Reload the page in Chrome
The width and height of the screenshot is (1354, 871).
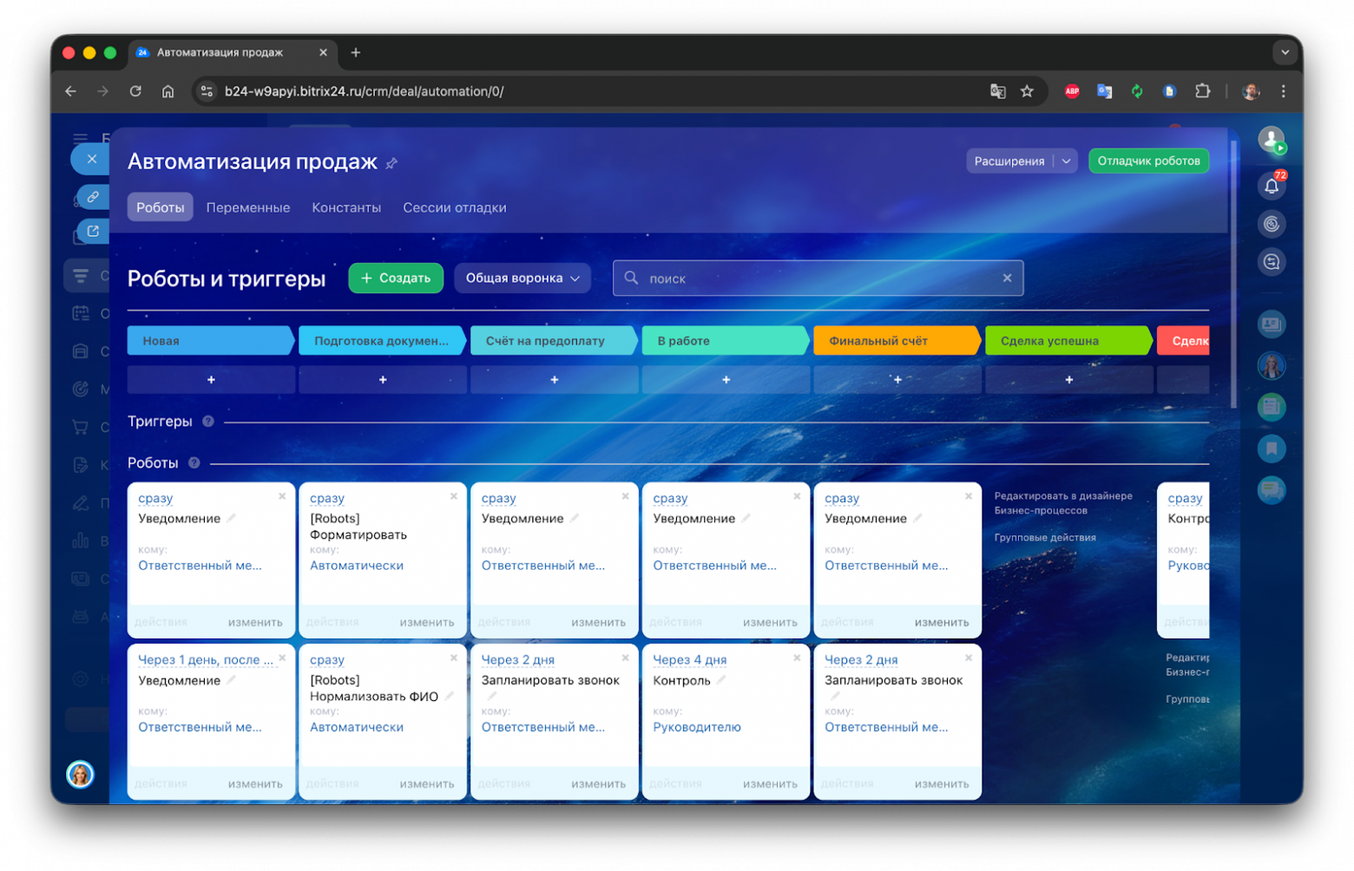click(x=135, y=91)
